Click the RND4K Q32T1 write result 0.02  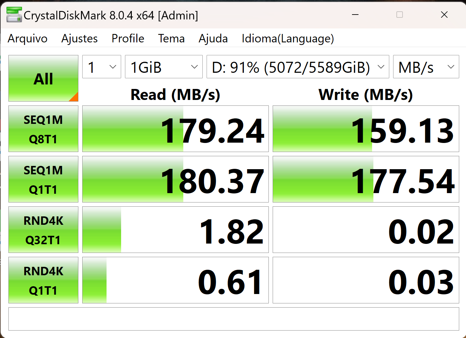tap(366, 230)
